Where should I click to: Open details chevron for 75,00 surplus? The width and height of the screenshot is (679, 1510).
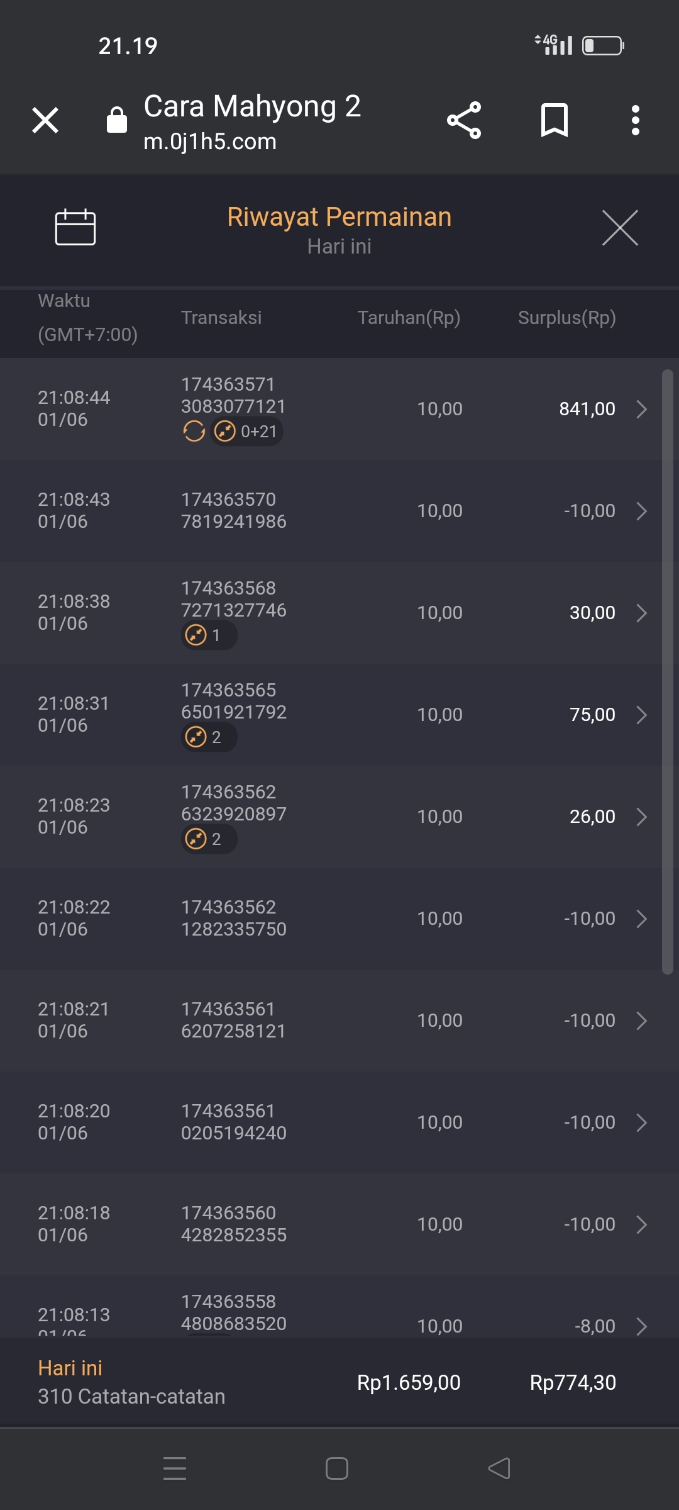click(641, 715)
